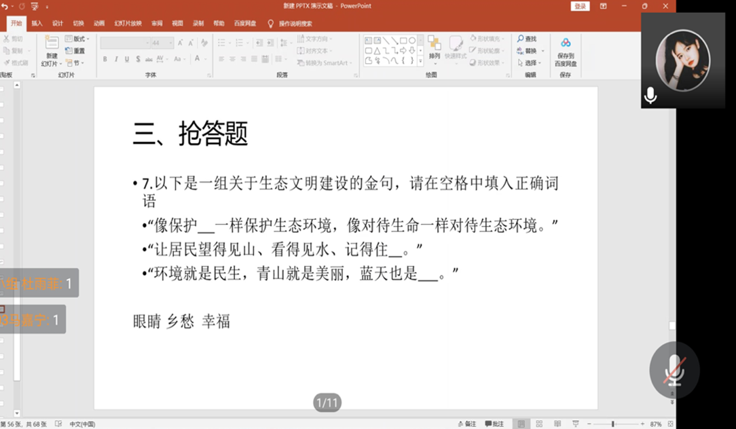Click Save to Baidu Netdisk icon
This screenshot has width=736, height=429.
pos(566,44)
